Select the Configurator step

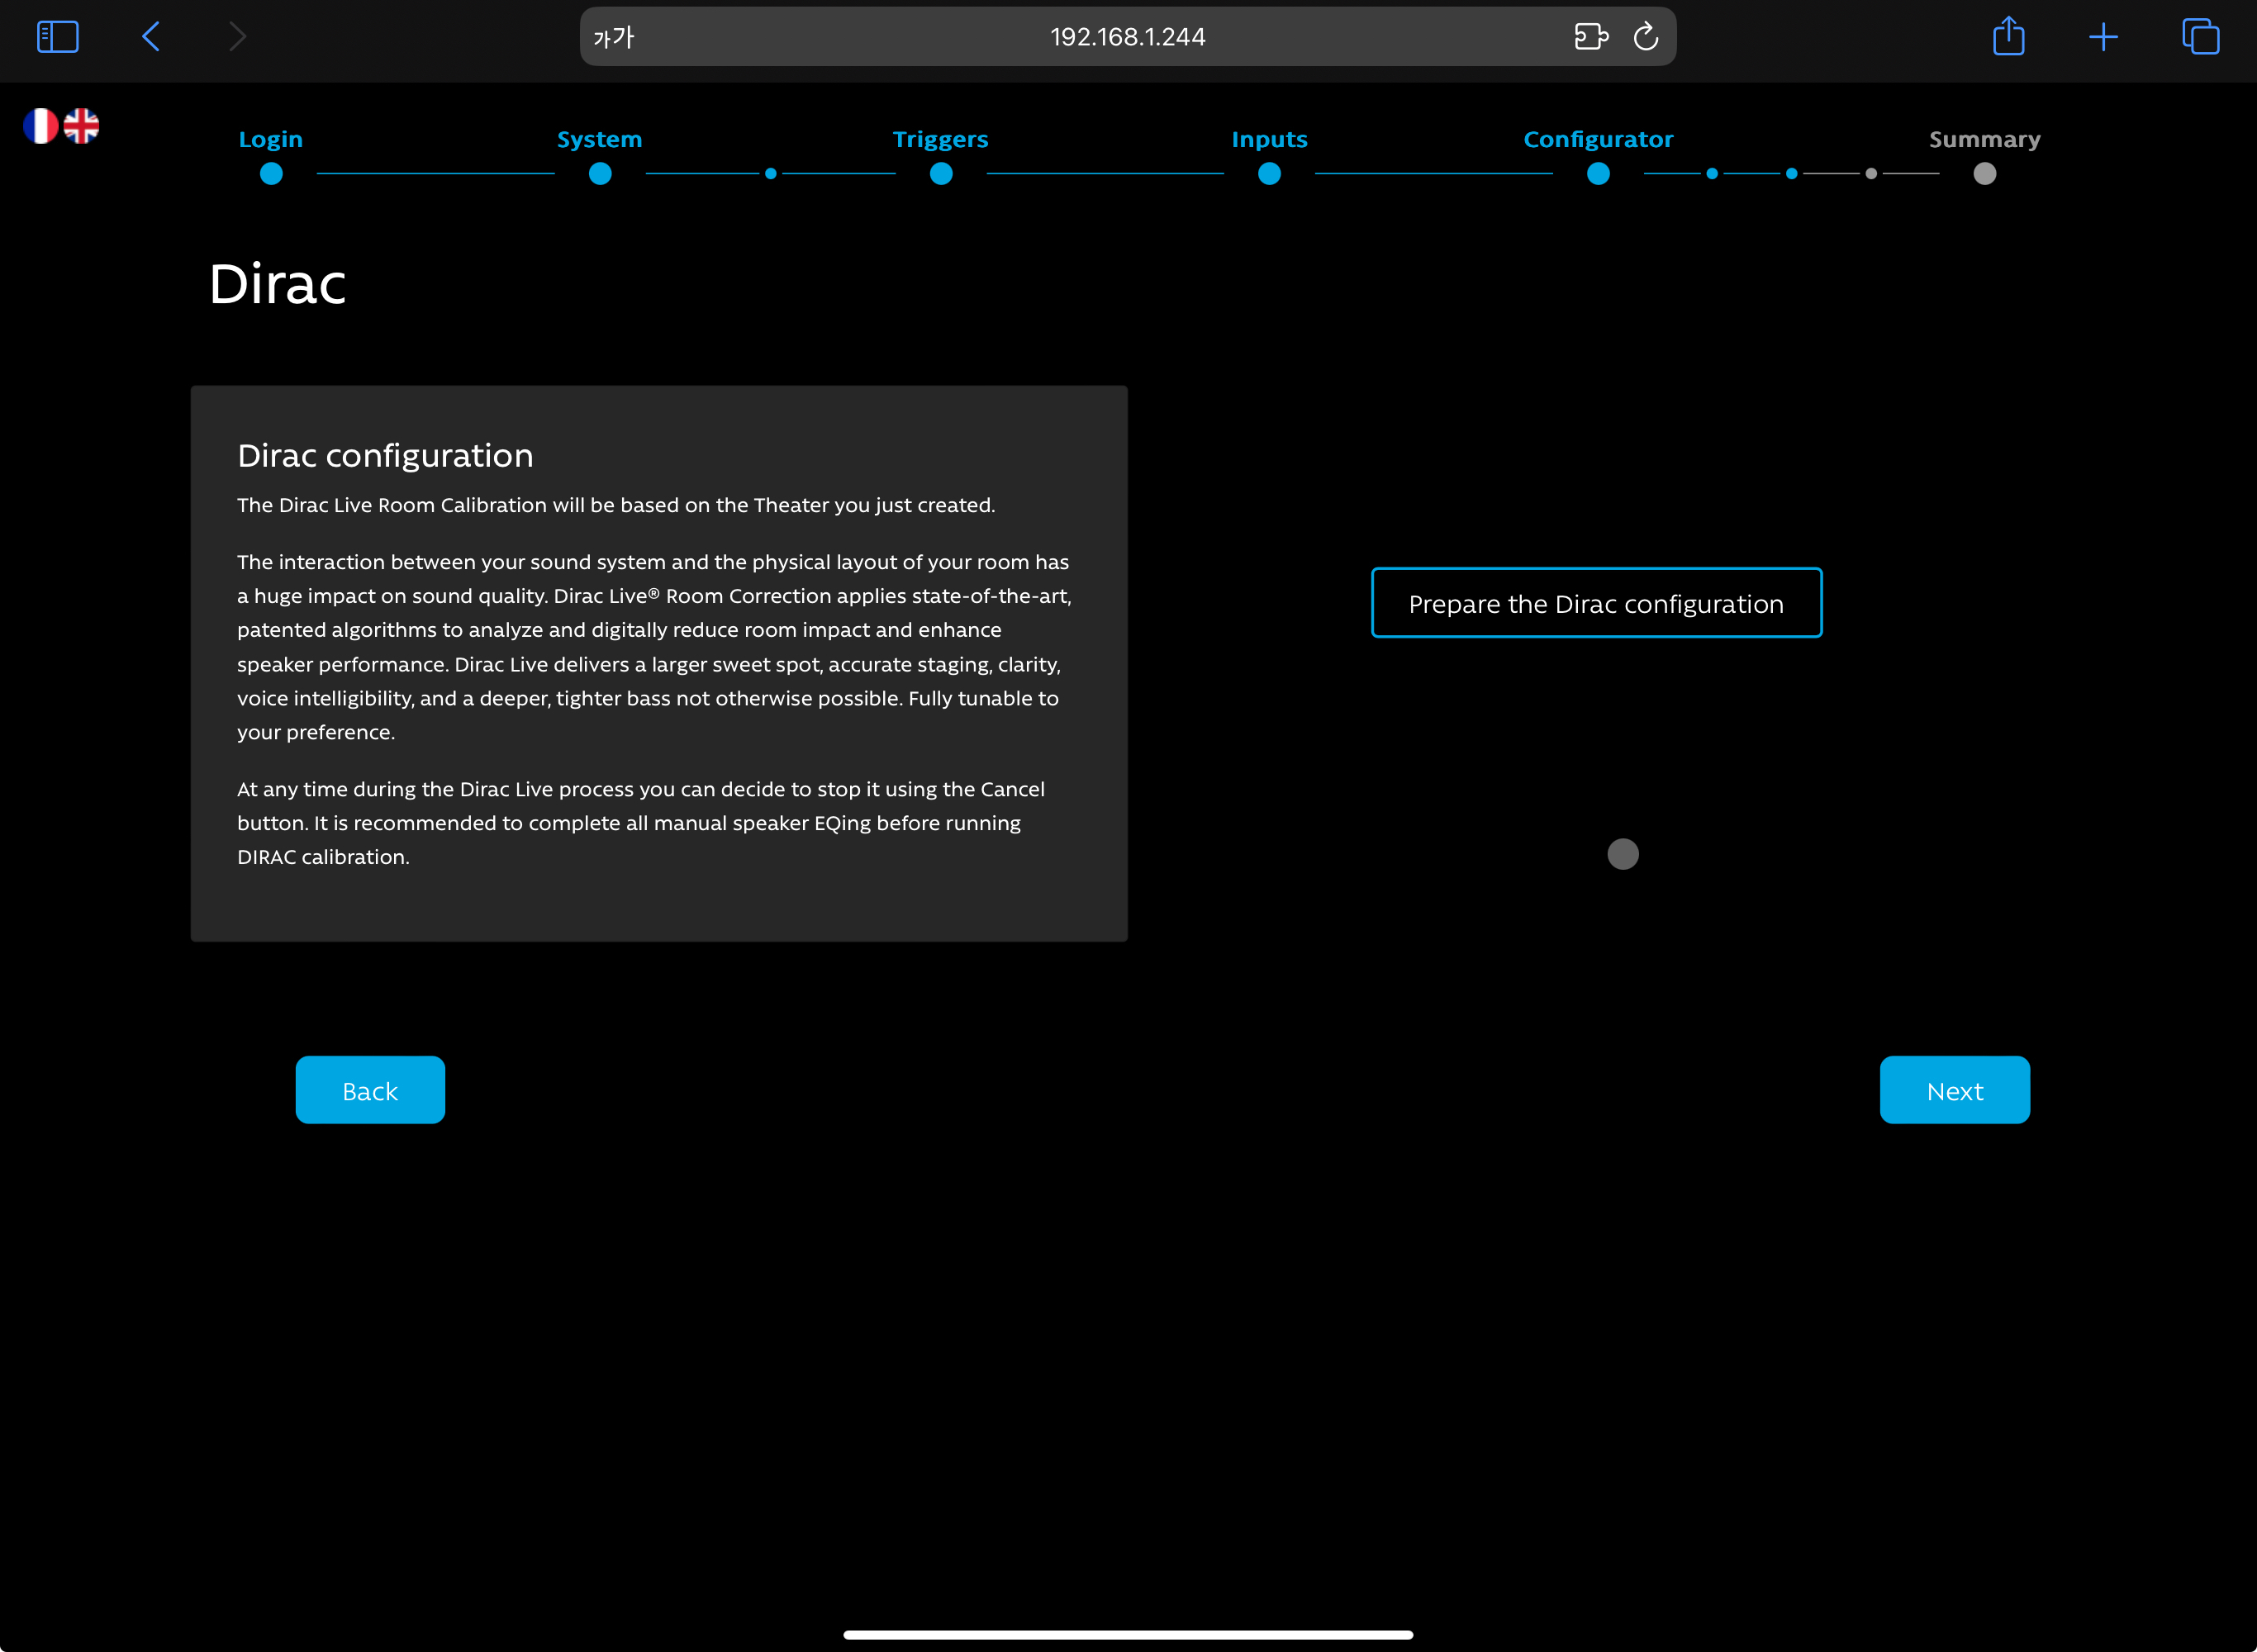click(1597, 140)
